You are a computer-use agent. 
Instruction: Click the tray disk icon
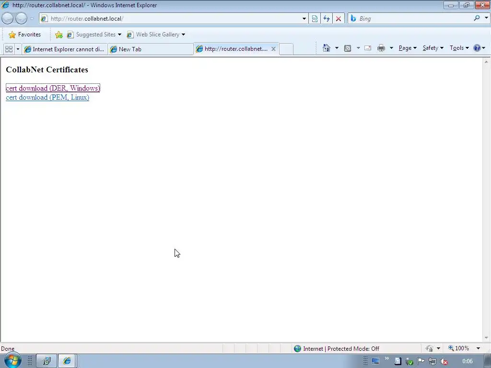point(397,361)
